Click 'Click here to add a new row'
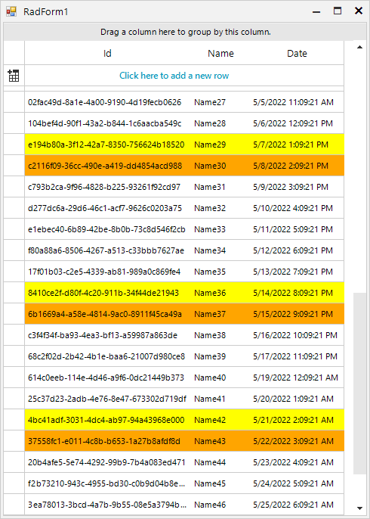Viewport: 370px width, 519px height. click(174, 76)
